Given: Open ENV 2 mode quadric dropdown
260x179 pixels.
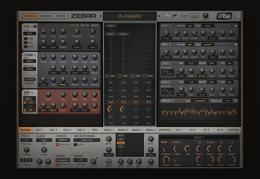Looking at the screenshot, I should [208, 44].
